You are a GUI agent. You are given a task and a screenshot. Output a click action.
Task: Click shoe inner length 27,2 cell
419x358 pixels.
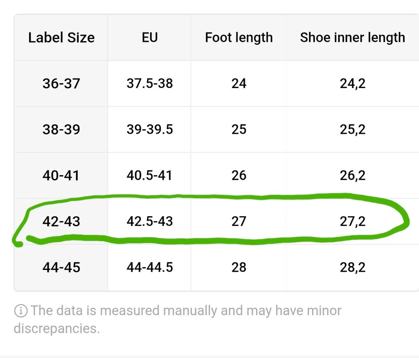point(353,222)
